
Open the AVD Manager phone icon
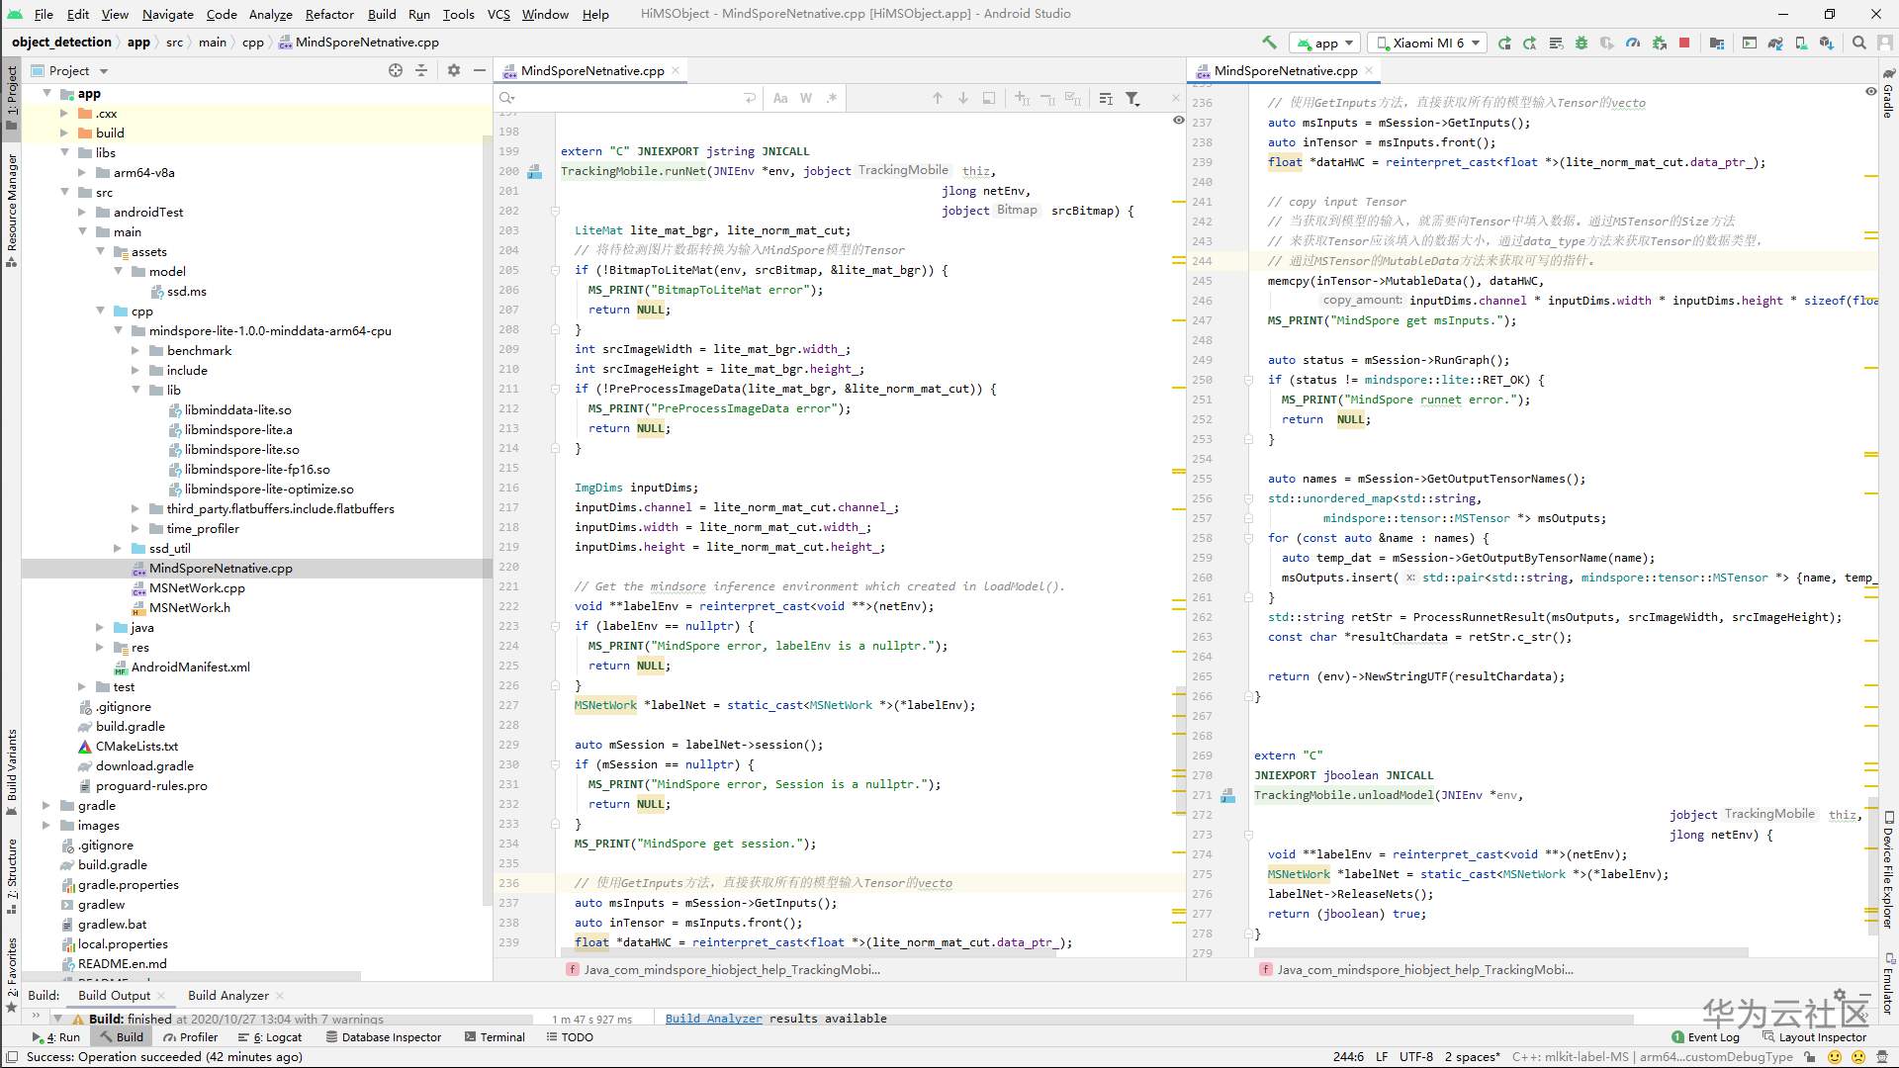[1801, 43]
